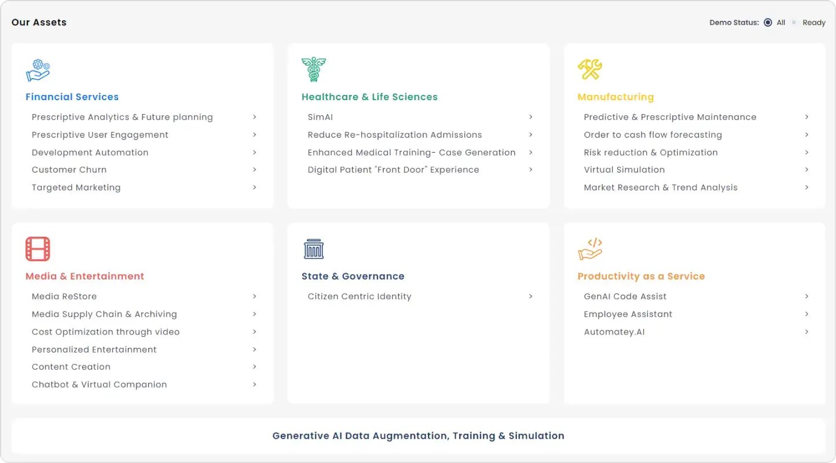
Task: Click the State & Governance building icon
Action: click(x=313, y=249)
